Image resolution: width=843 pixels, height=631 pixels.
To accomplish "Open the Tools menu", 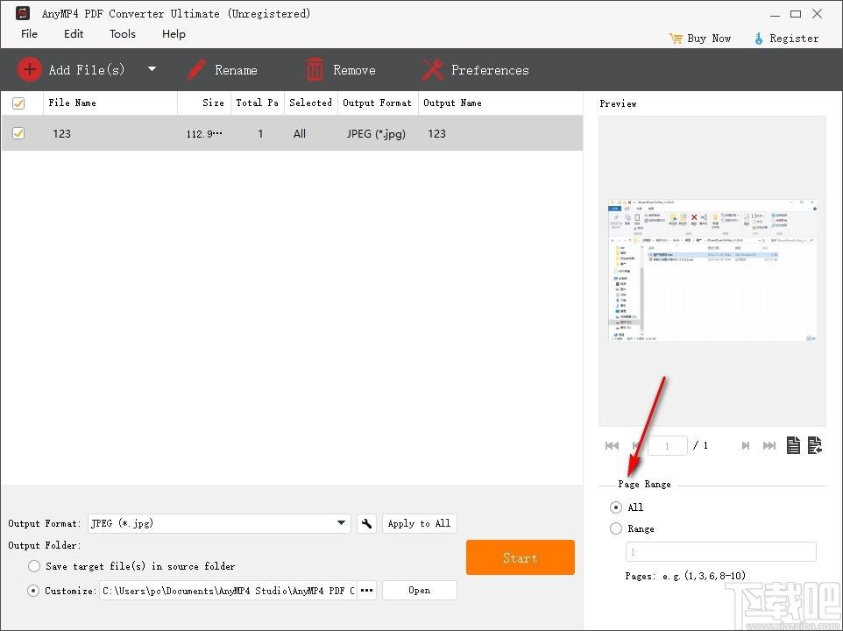I will (123, 34).
